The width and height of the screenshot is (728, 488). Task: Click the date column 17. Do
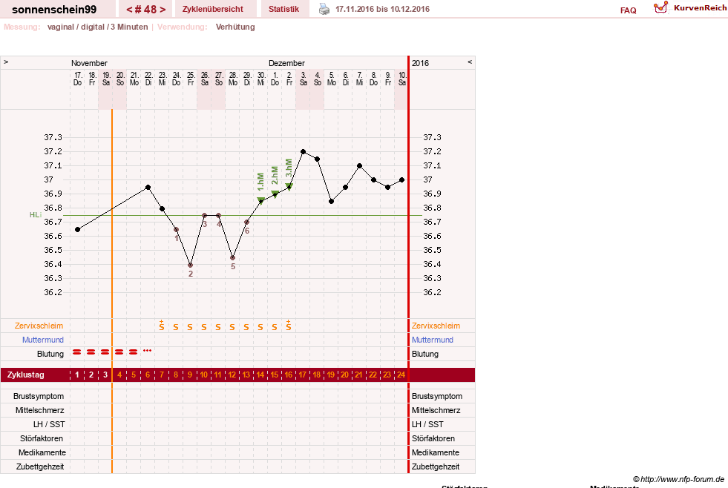pos(77,79)
